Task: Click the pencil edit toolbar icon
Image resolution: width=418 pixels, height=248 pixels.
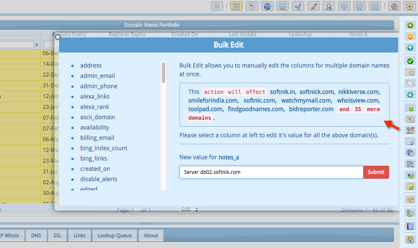Action: (313, 6)
